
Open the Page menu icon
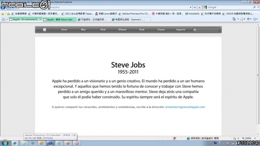tap(242, 19)
